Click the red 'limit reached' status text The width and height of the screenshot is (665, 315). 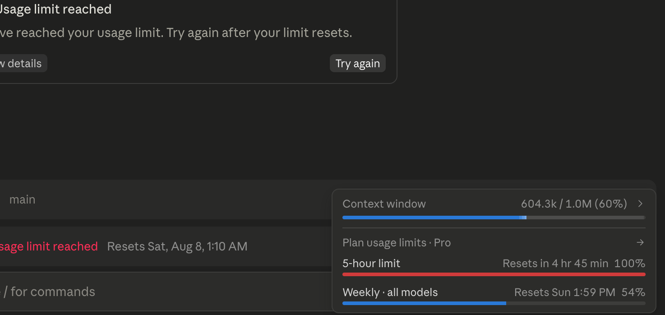[x=49, y=246]
